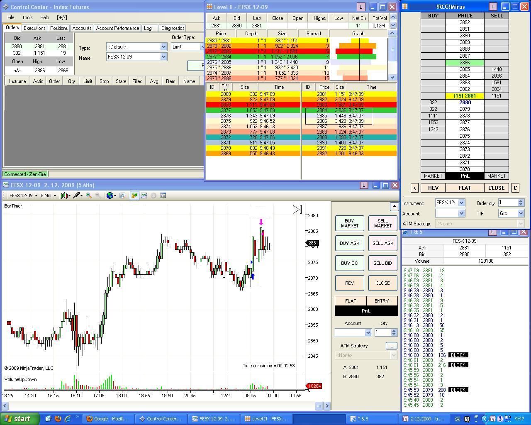Open the 5 Min interval dropdown
This screenshot has width=531, height=425.
click(48, 195)
